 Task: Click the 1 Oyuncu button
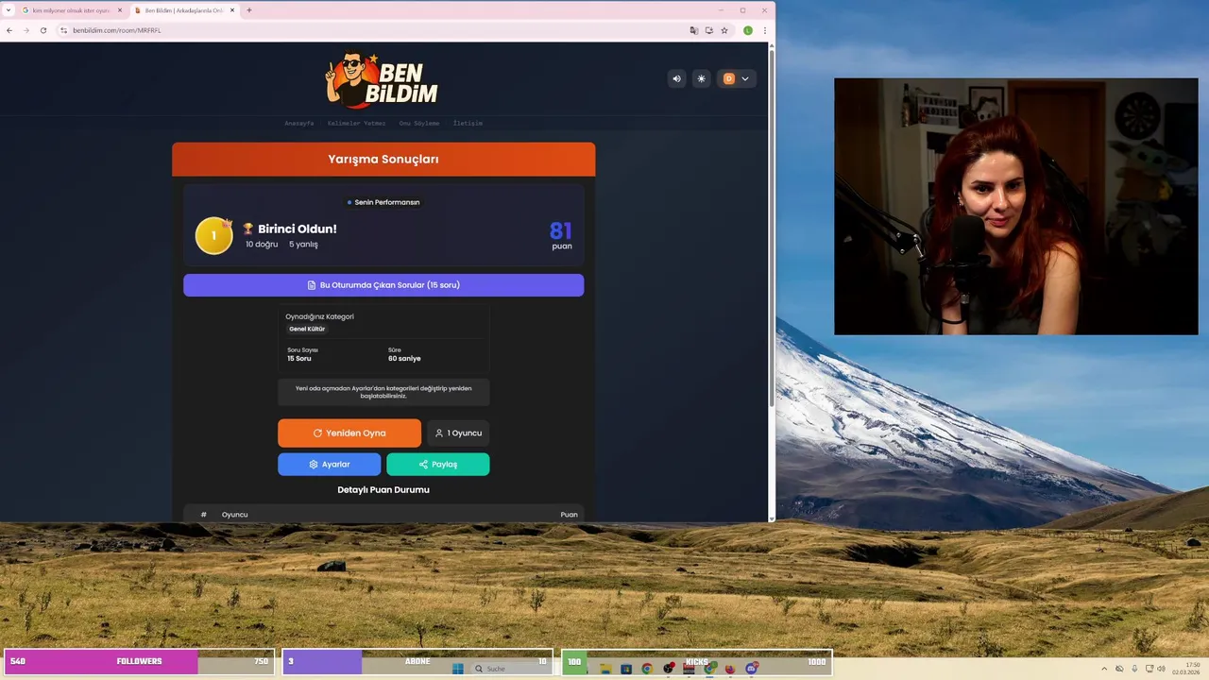(x=458, y=433)
